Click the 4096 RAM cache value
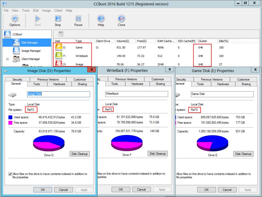This screenshot has width=262, height=197. tap(161, 47)
